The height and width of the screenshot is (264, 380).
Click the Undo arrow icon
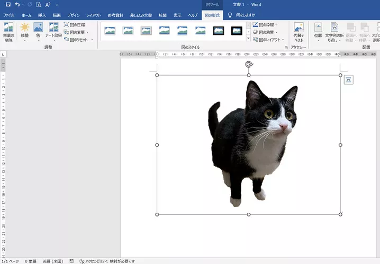[x=17, y=4]
